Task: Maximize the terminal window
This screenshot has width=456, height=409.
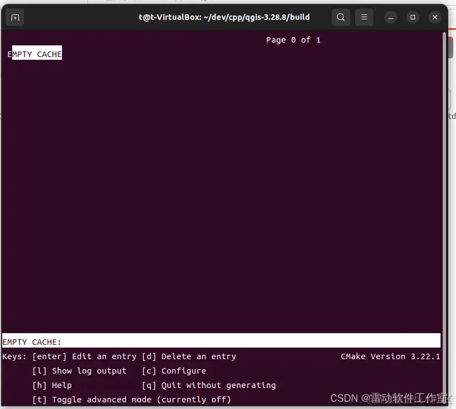Action: click(413, 18)
